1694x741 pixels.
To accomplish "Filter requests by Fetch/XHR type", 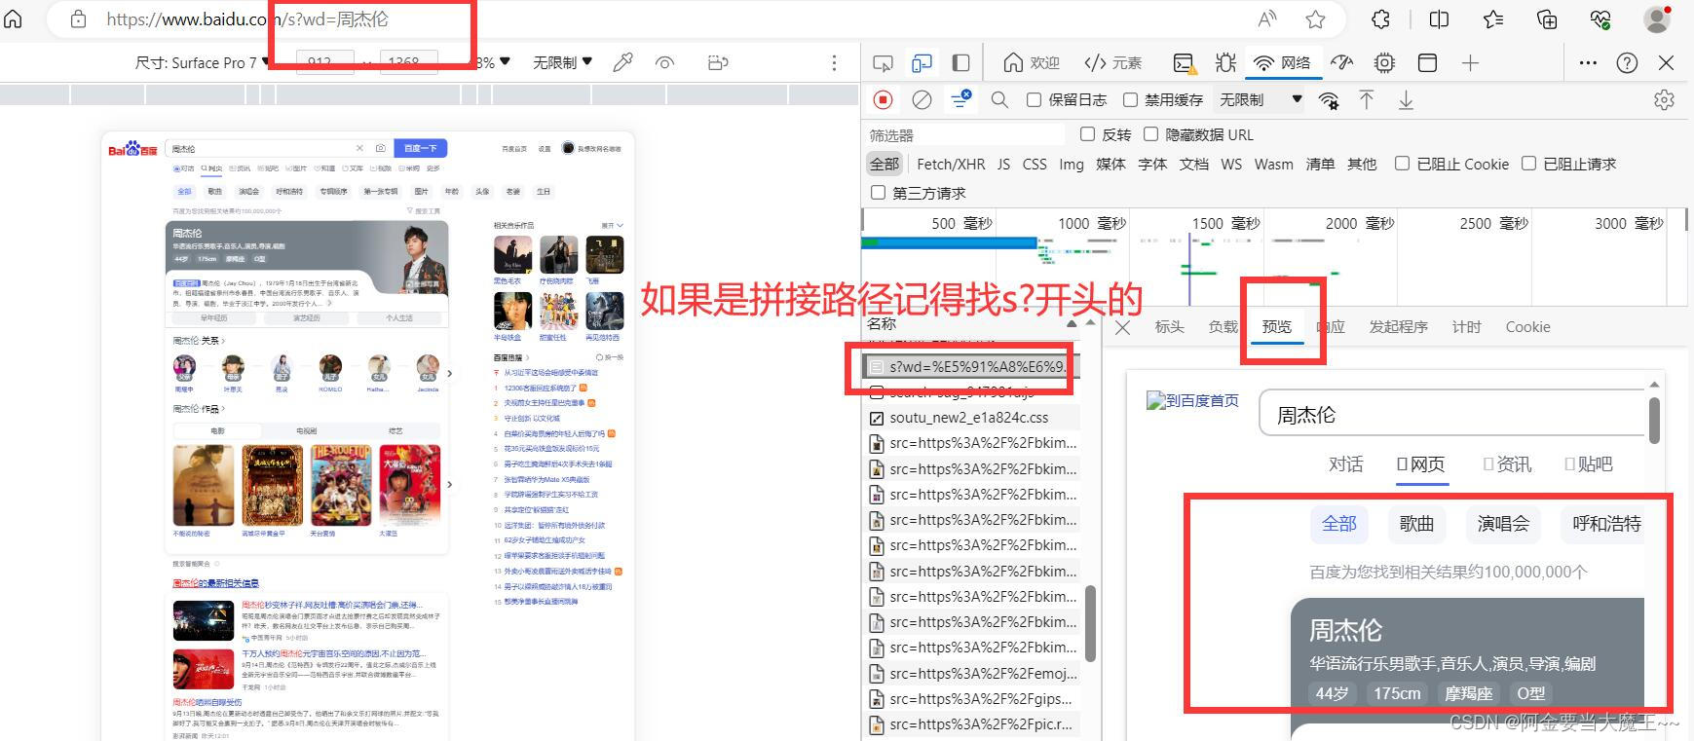I will (x=951, y=164).
